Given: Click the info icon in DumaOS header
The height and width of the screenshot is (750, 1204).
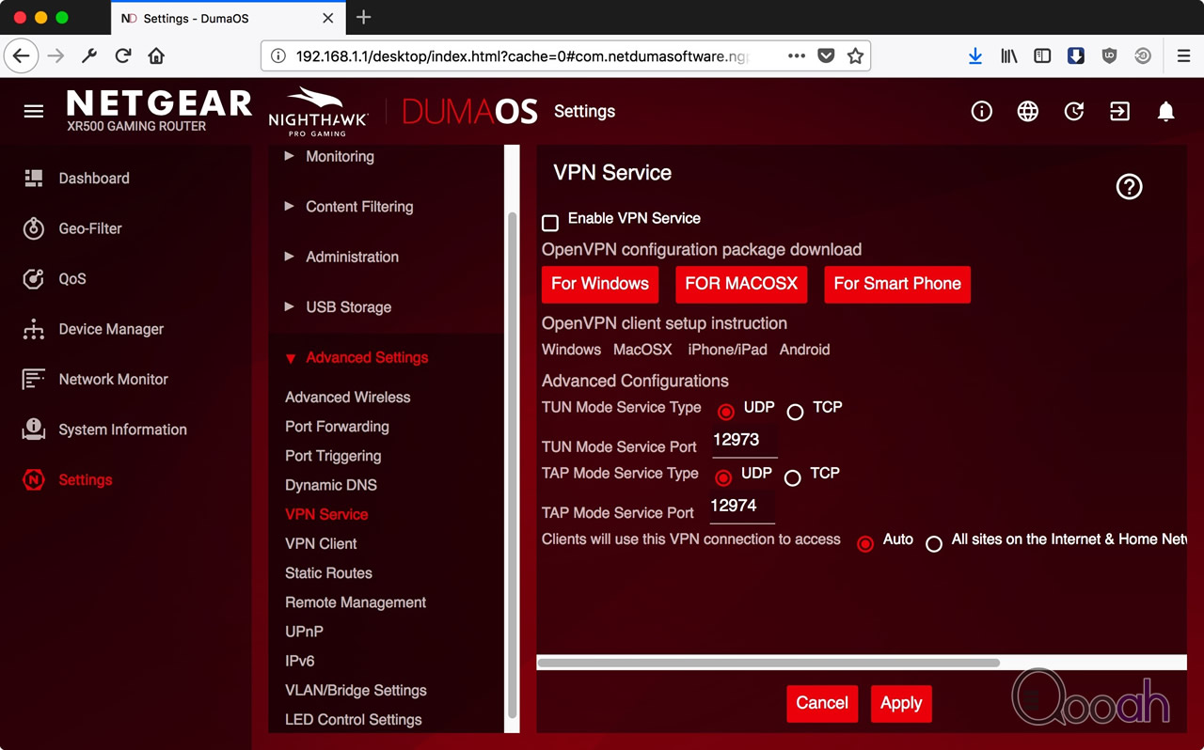Looking at the screenshot, I should pos(981,111).
